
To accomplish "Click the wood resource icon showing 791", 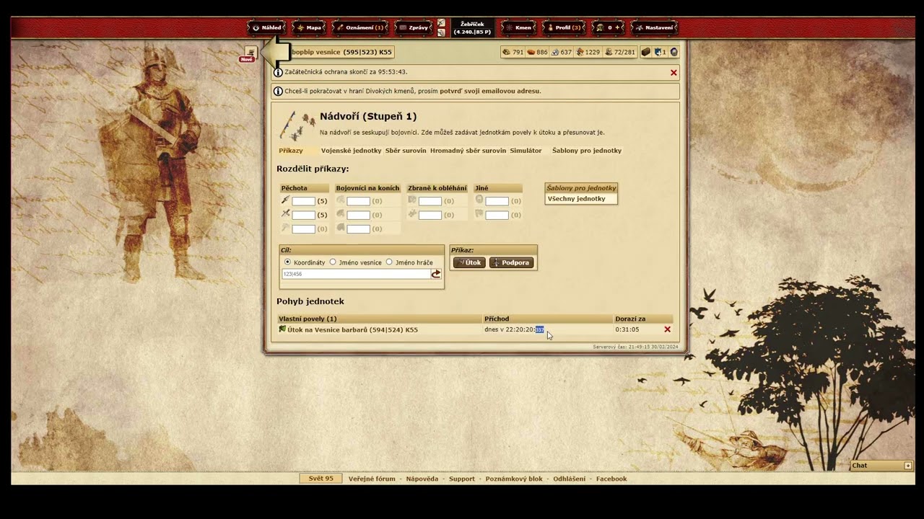I will point(506,52).
